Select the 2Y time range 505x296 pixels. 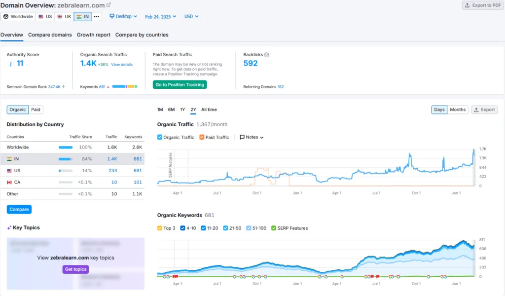click(x=193, y=110)
